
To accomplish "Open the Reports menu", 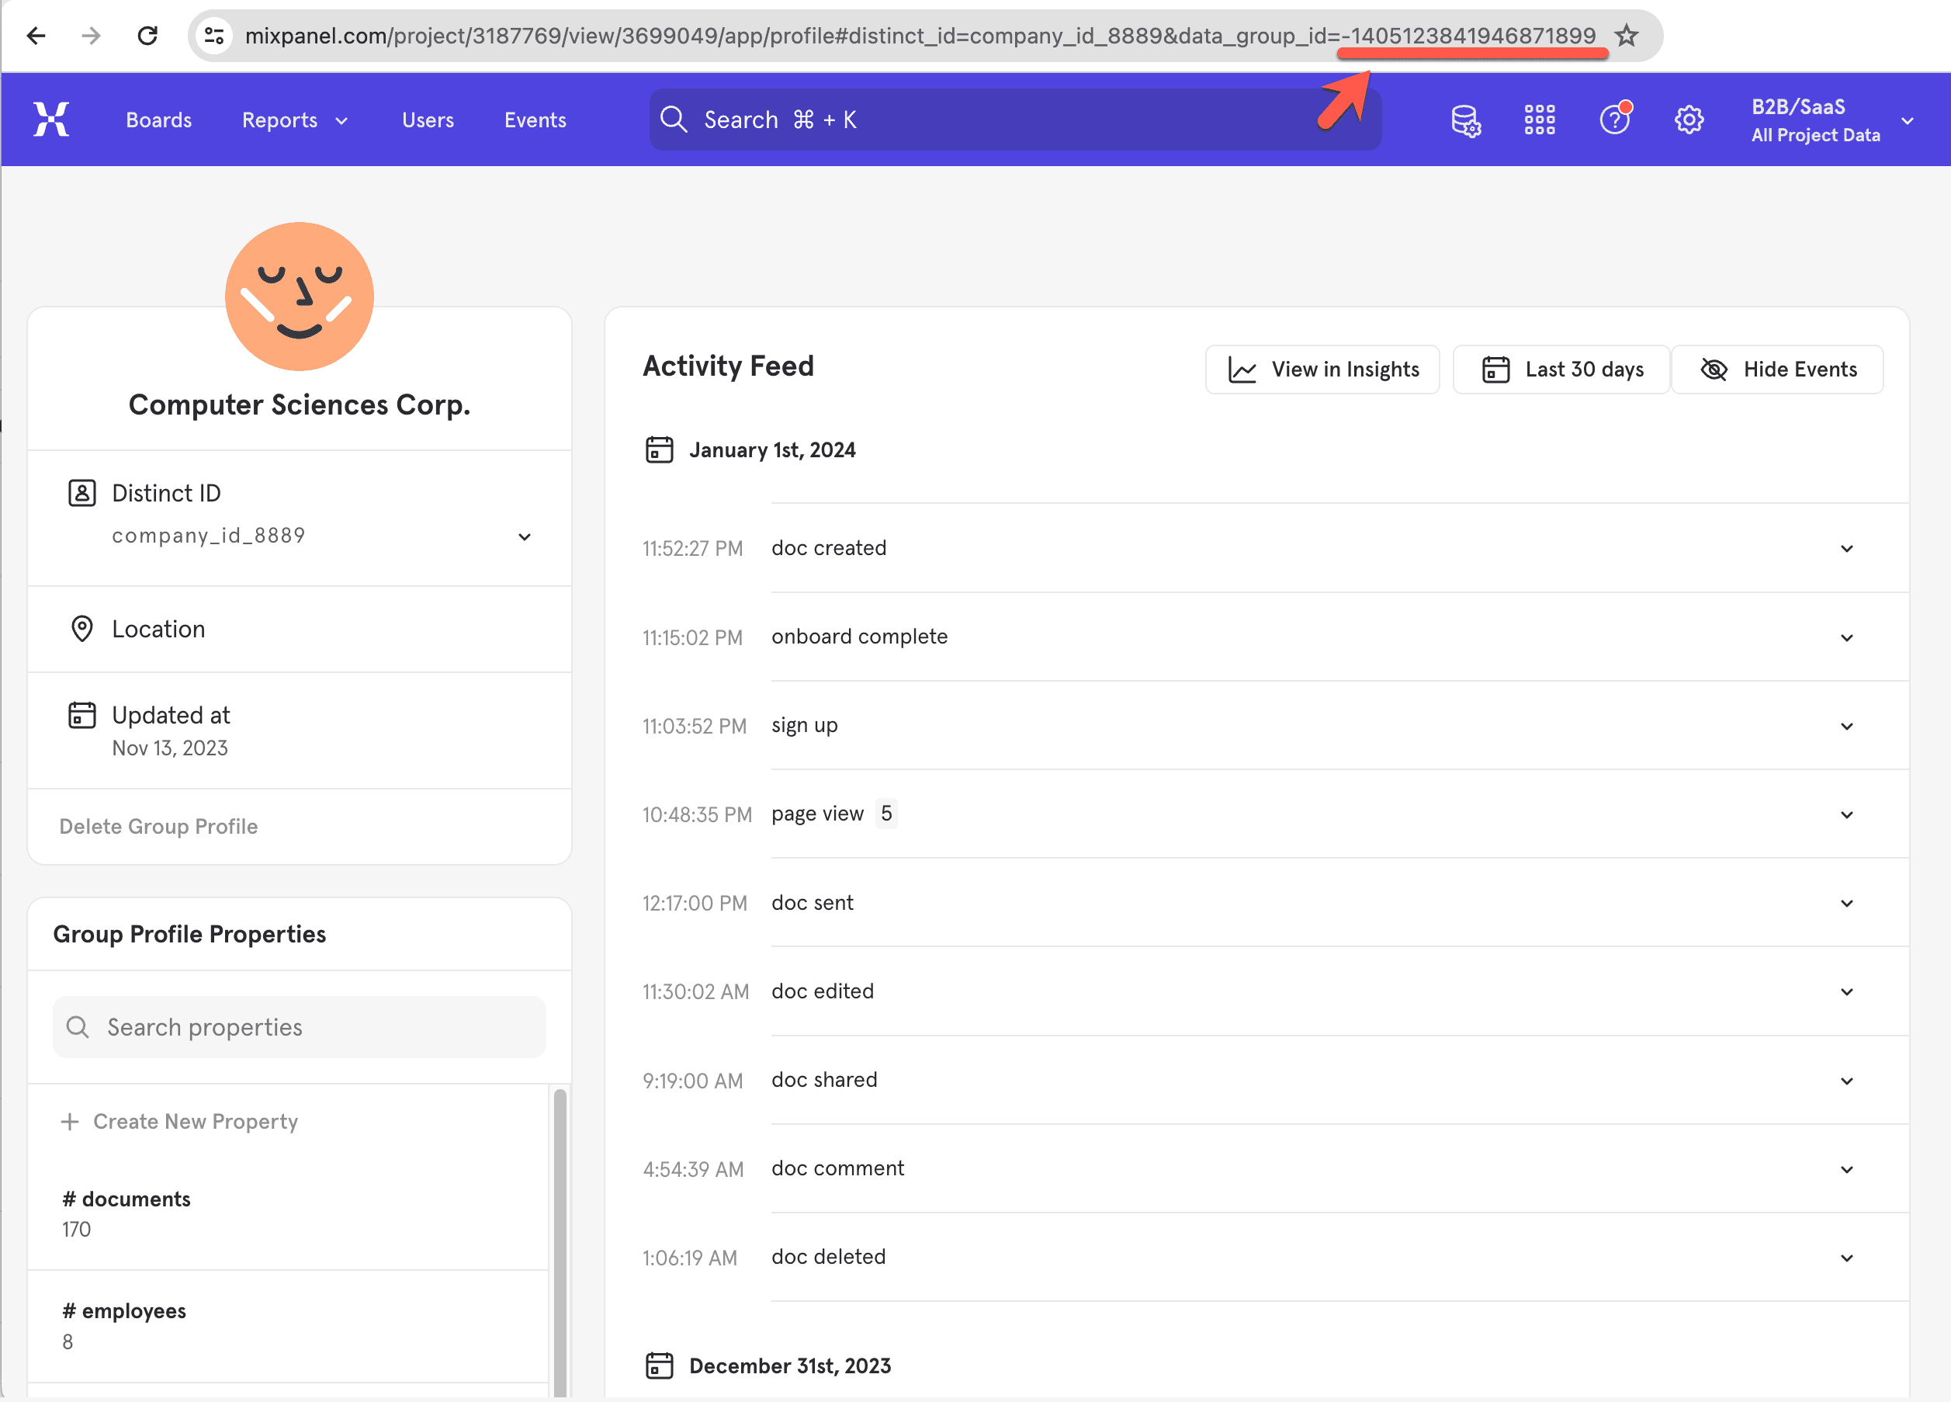I will (294, 120).
